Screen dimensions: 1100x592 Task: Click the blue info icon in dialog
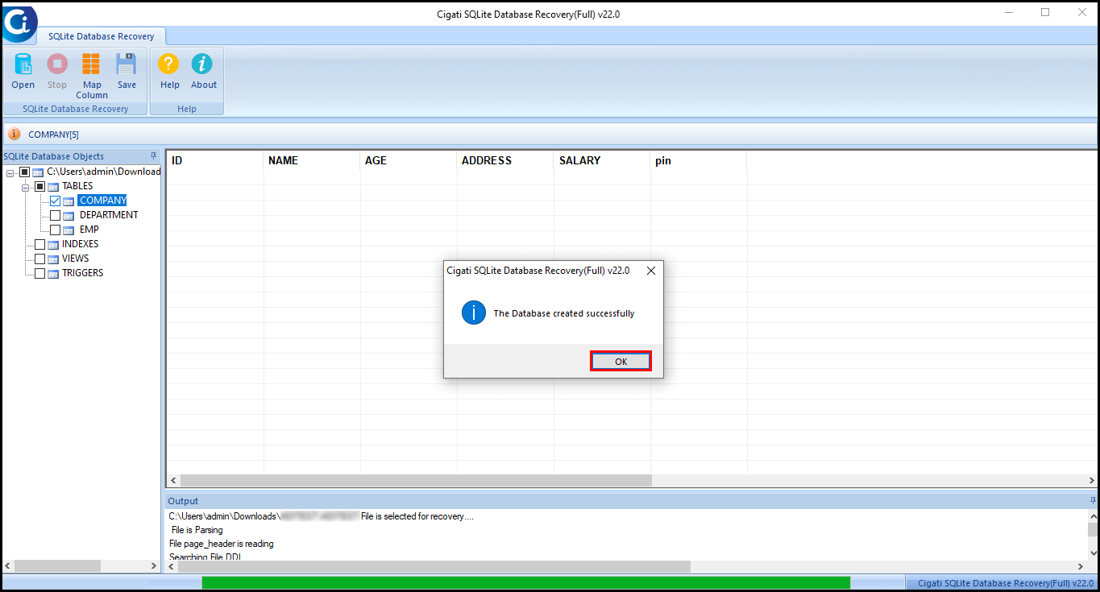pos(474,313)
